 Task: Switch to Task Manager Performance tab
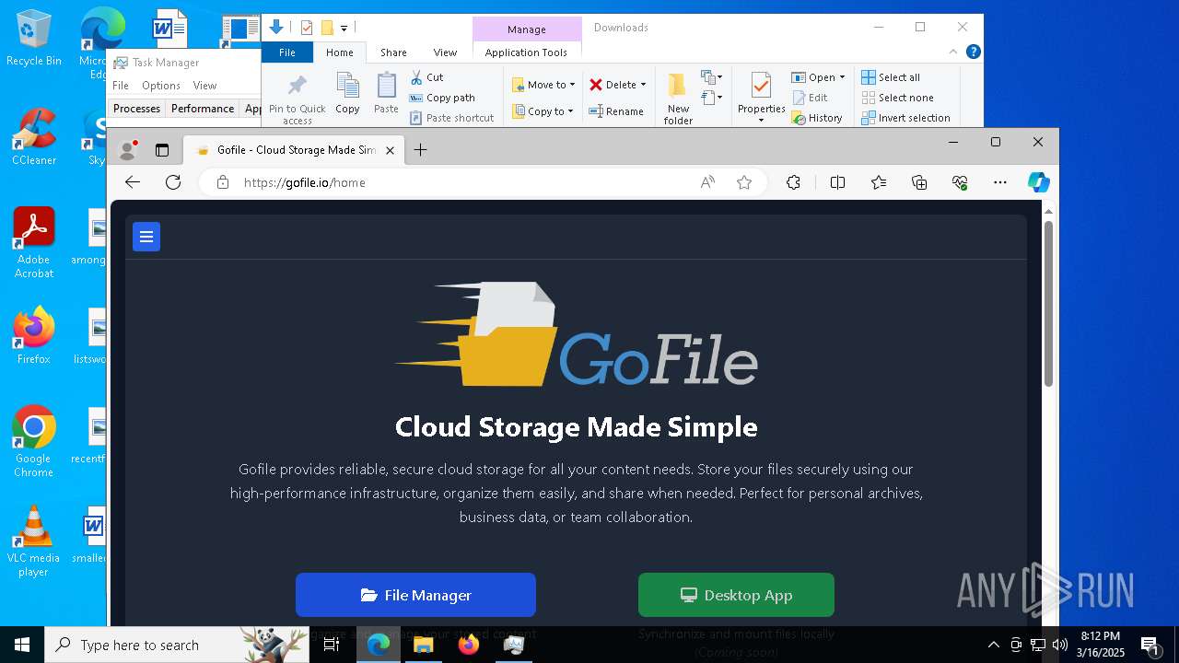coord(203,109)
